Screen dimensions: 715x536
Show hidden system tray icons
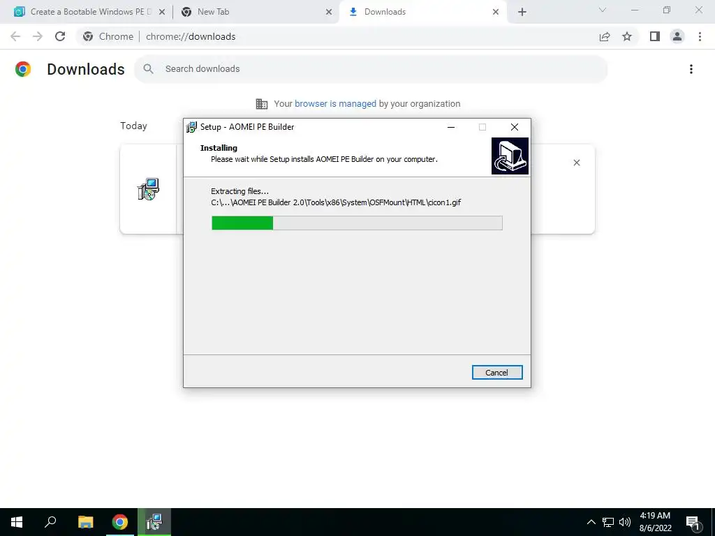point(591,522)
